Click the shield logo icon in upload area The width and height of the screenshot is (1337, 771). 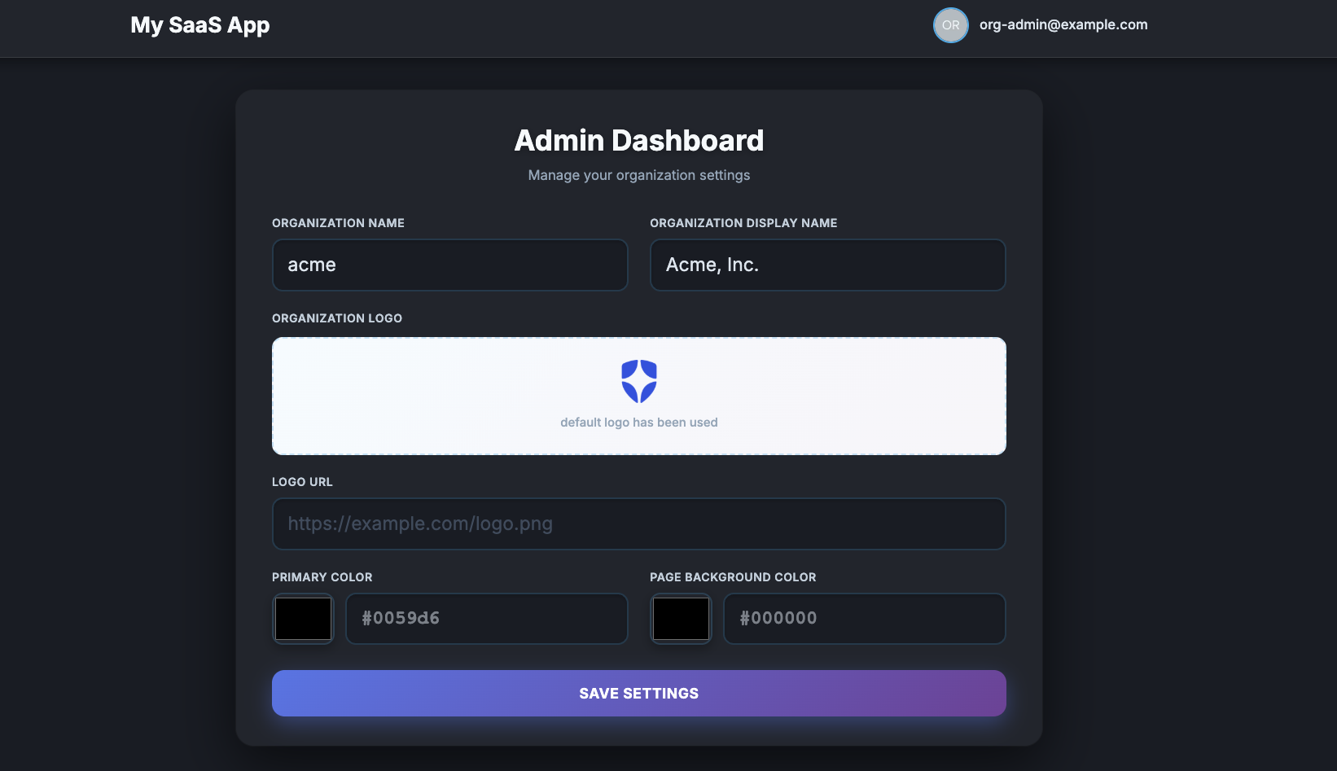tap(638, 379)
